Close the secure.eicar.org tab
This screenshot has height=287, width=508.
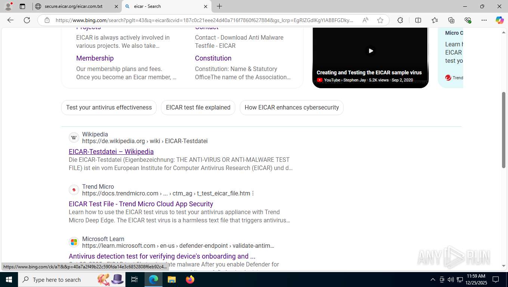(116, 6)
